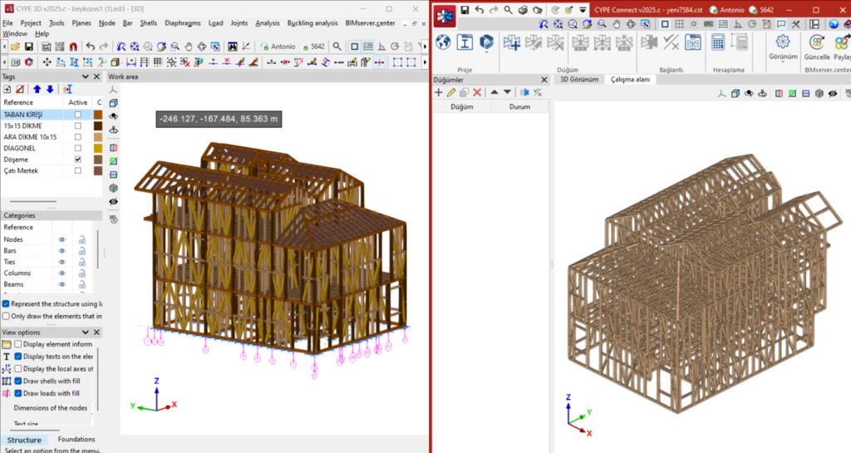Click the pencil edit icon in Düğümler panel
Viewport: 851px width, 453px height.
tap(451, 92)
